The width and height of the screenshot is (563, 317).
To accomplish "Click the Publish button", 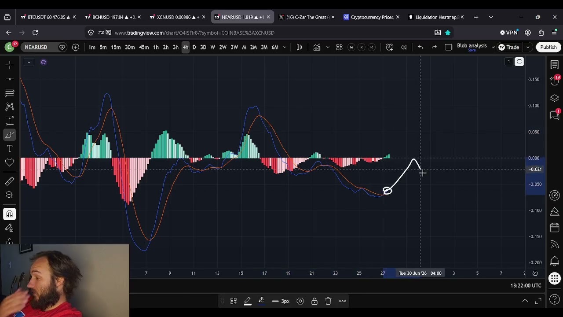I will tap(548, 47).
